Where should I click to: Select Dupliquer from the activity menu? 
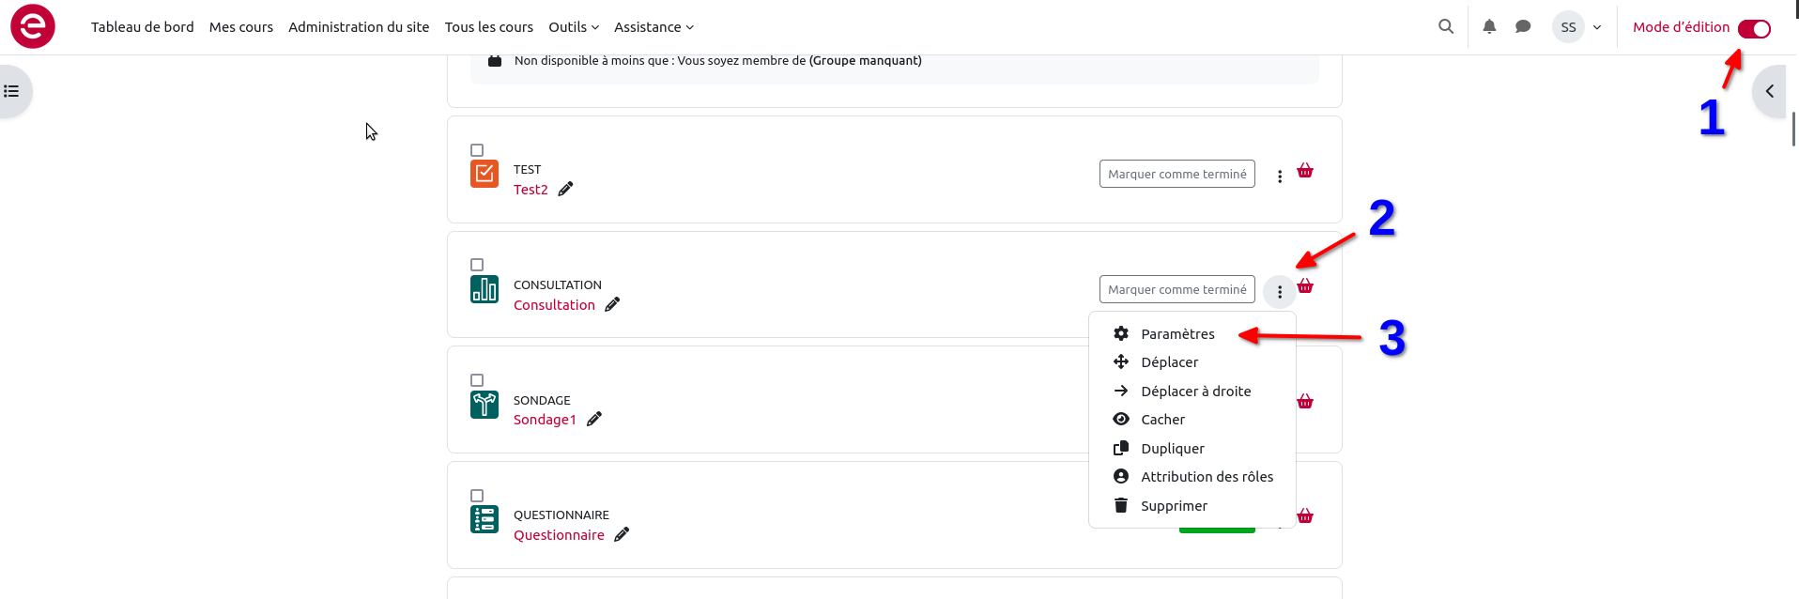click(1172, 449)
